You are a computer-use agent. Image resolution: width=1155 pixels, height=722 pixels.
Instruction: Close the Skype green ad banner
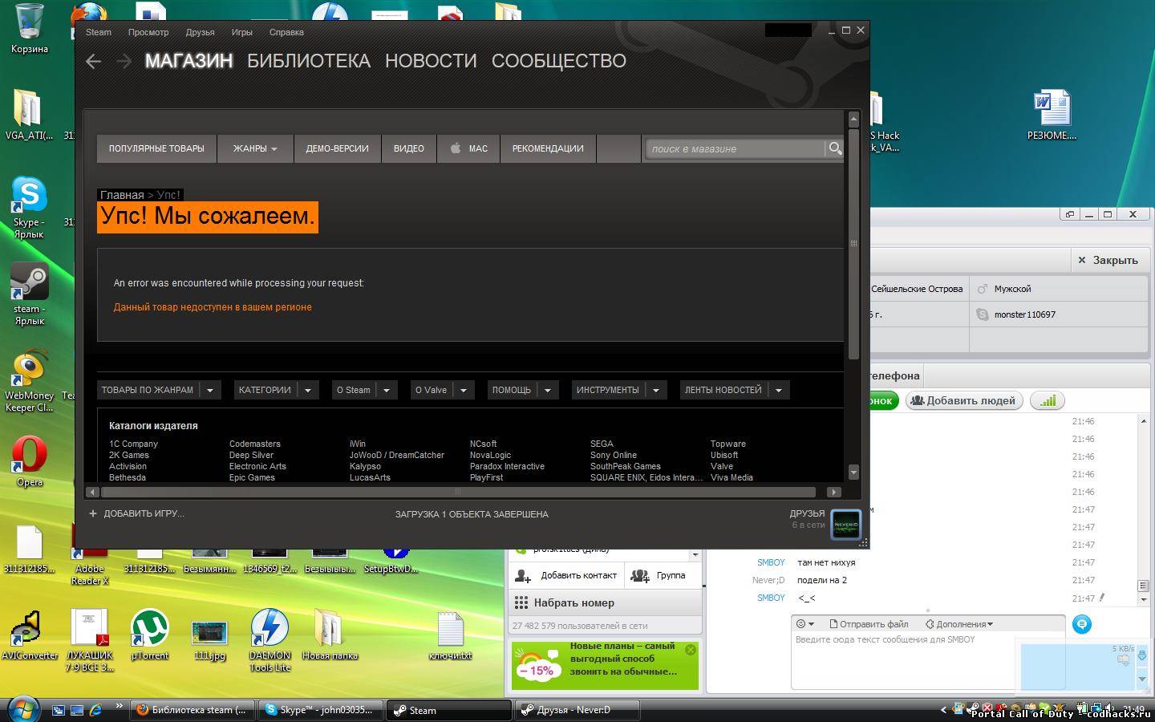[x=691, y=649]
